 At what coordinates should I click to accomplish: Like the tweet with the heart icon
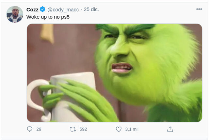click(119, 129)
